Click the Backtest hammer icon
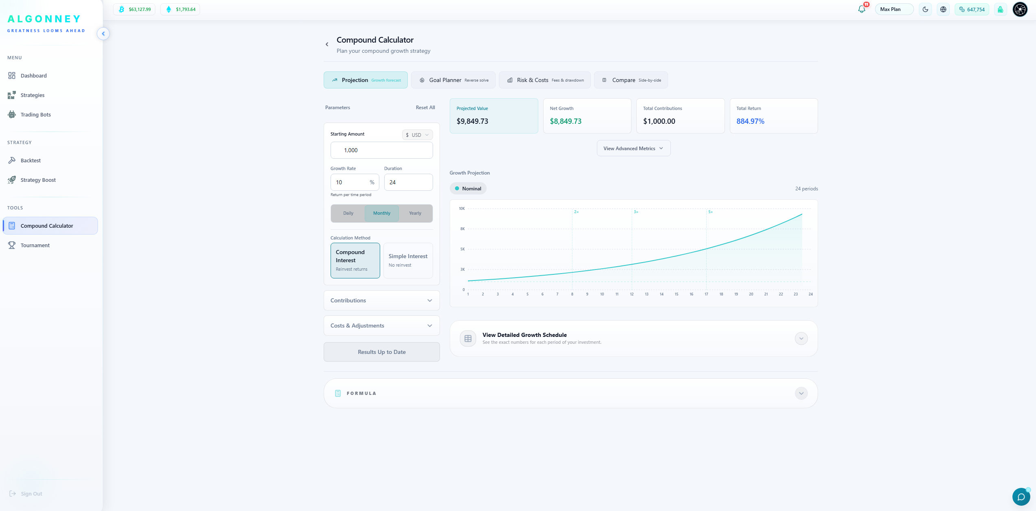1036x511 pixels. coord(12,160)
